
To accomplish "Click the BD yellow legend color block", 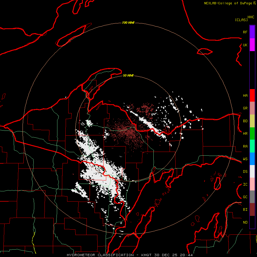I will pyautogui.click(x=252, y=121).
